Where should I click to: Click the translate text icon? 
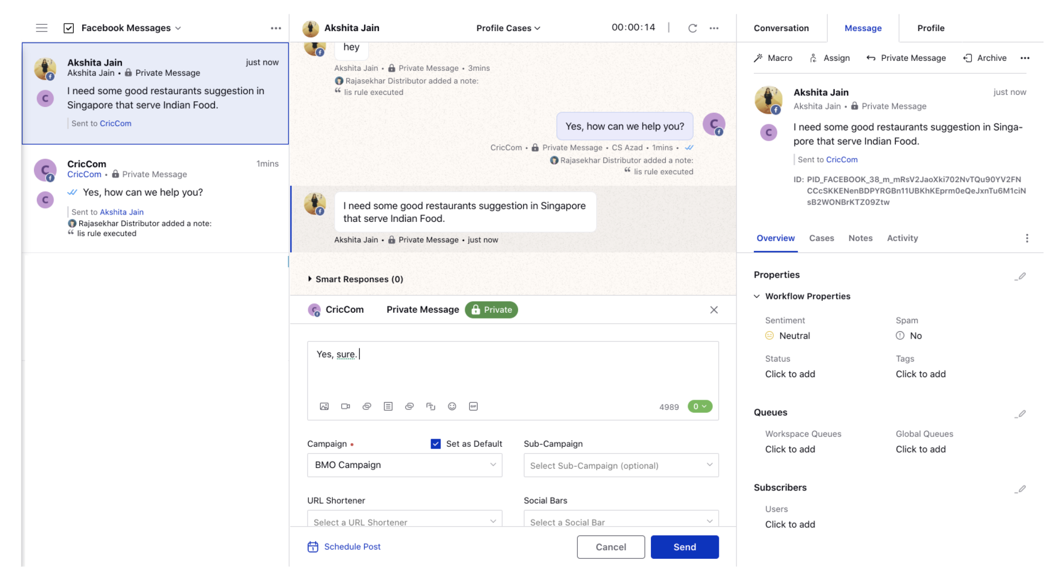(431, 406)
